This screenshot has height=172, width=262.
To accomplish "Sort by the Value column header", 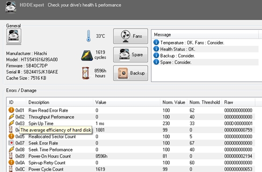I will [x=126, y=102].
